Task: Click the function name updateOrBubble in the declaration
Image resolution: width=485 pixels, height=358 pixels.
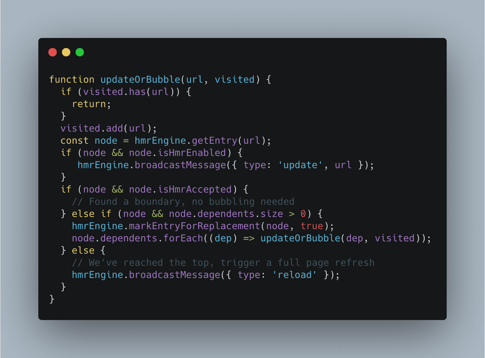Action: click(x=140, y=80)
